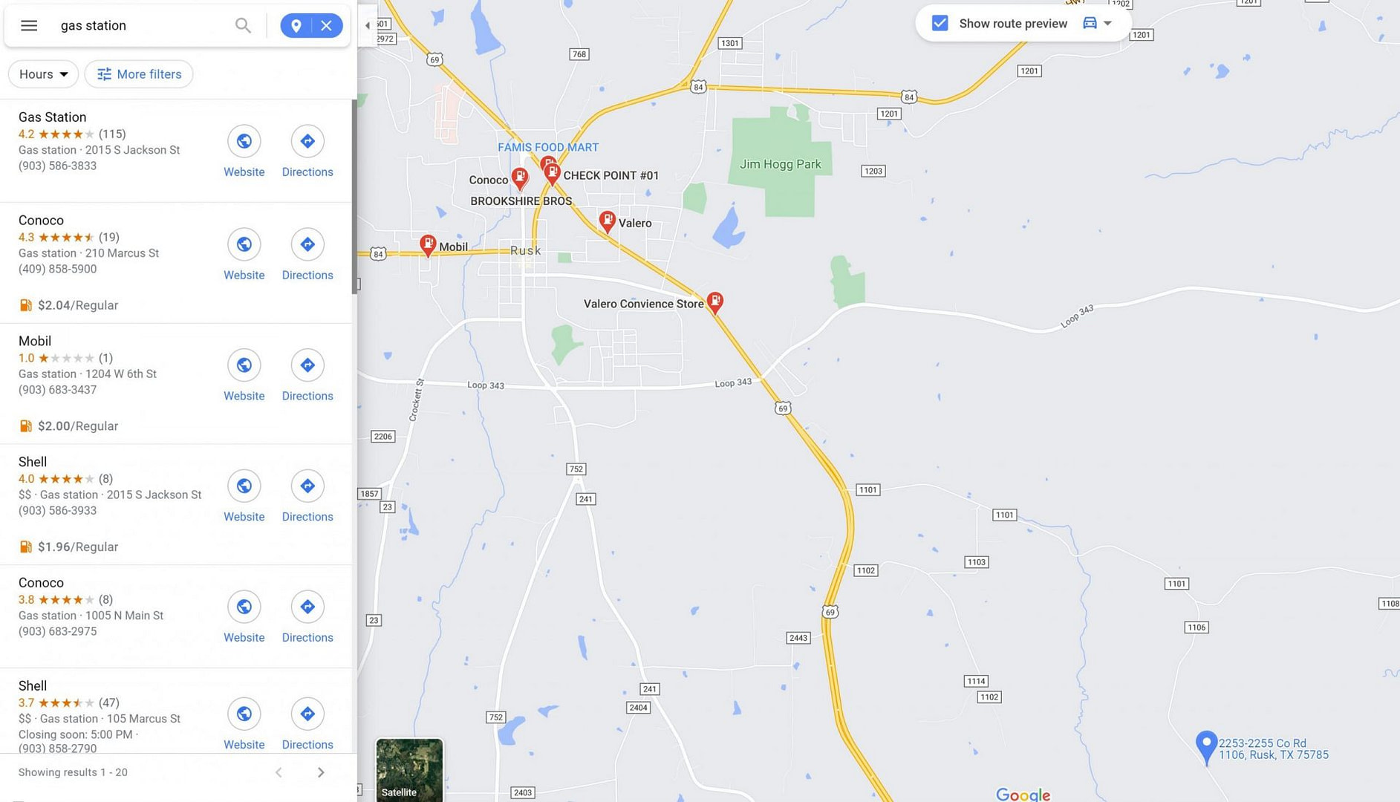Click the results list scrollbar
The image size is (1400, 802).
[x=354, y=197]
